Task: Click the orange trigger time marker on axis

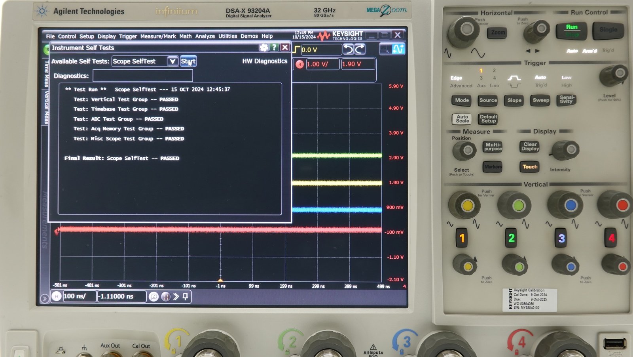Action: pos(220,280)
